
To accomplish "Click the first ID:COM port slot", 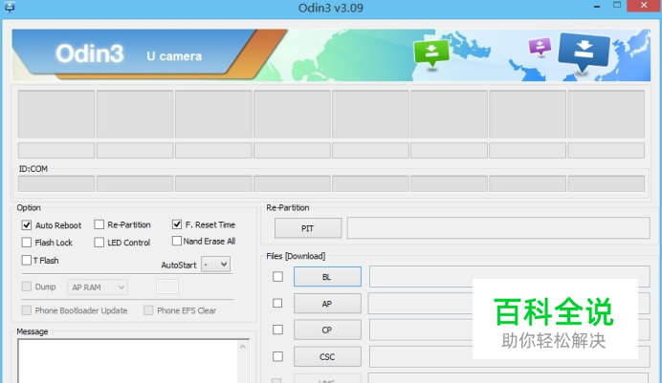I will pyautogui.click(x=56, y=183).
